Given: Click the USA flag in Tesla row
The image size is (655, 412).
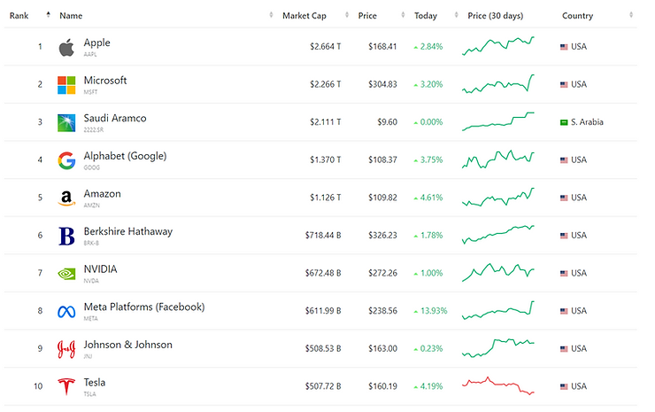Looking at the screenshot, I should [x=564, y=386].
